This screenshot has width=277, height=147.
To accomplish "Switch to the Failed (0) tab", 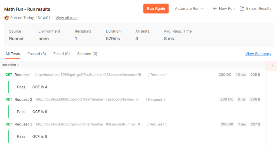I will (61, 54).
